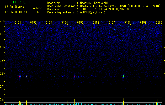Click the meteor echo at 0151
The image size is (165, 105).
pos(20,76)
